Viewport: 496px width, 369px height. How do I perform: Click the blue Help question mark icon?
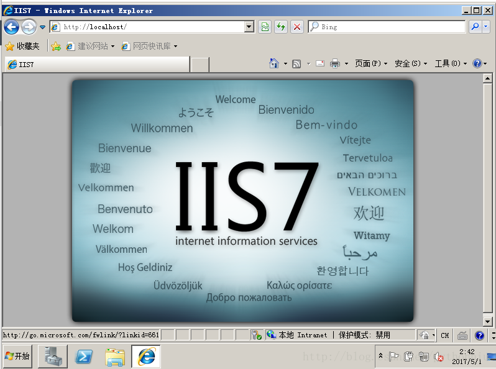pyautogui.click(x=477, y=63)
